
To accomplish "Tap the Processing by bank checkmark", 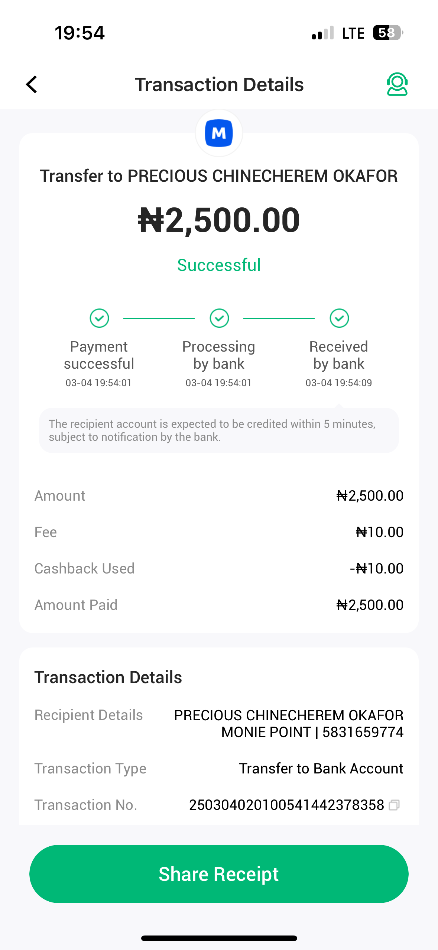I will tap(219, 318).
